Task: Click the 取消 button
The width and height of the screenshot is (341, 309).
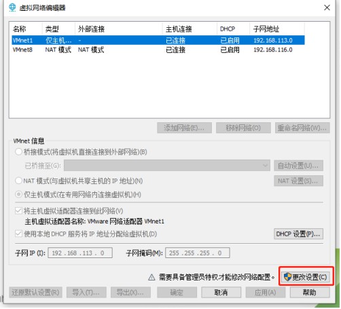Action: tap(221, 292)
